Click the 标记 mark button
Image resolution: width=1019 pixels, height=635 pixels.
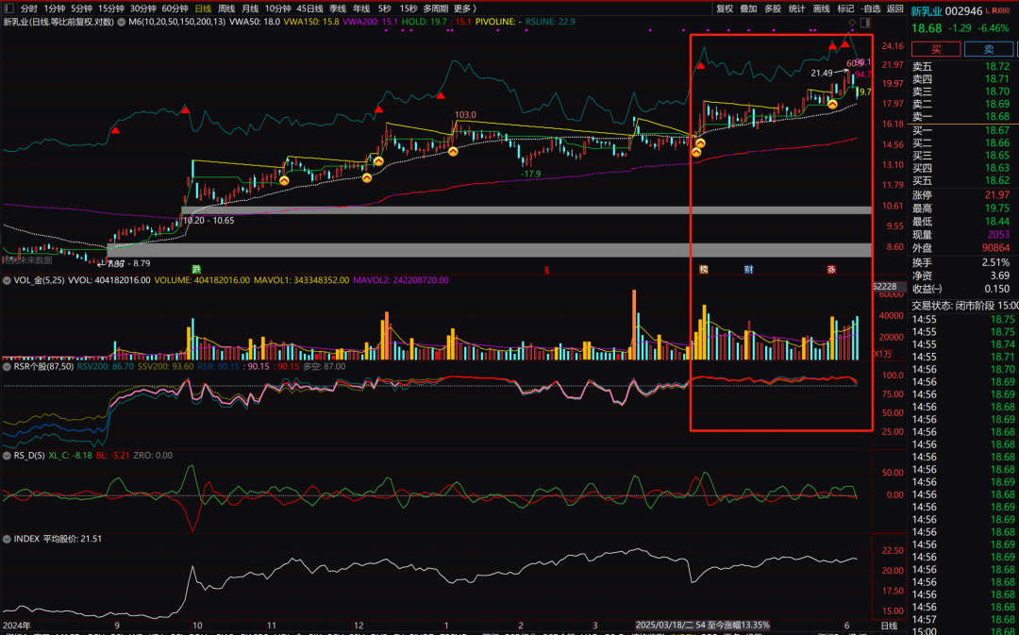(x=845, y=8)
